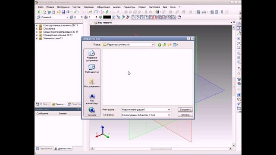The height and width of the screenshot is (155, 276).
Task: Click the Save floppy disk icon
Action: tap(63, 12)
